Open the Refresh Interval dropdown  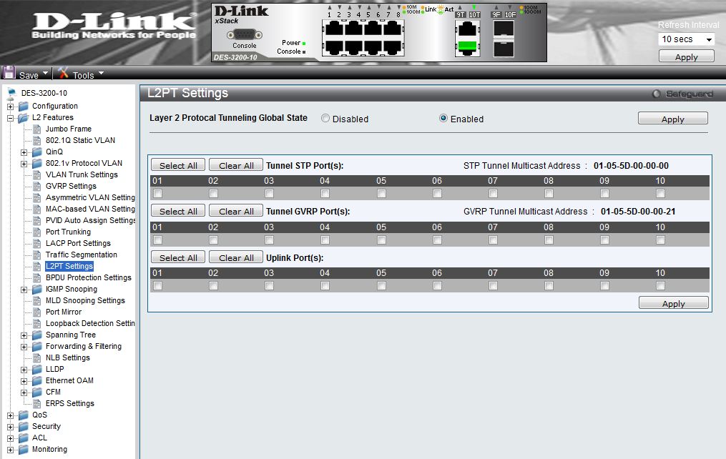(686, 39)
